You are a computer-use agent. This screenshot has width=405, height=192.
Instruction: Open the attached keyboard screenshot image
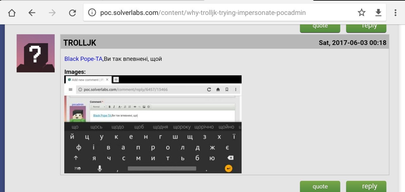tap(153, 124)
